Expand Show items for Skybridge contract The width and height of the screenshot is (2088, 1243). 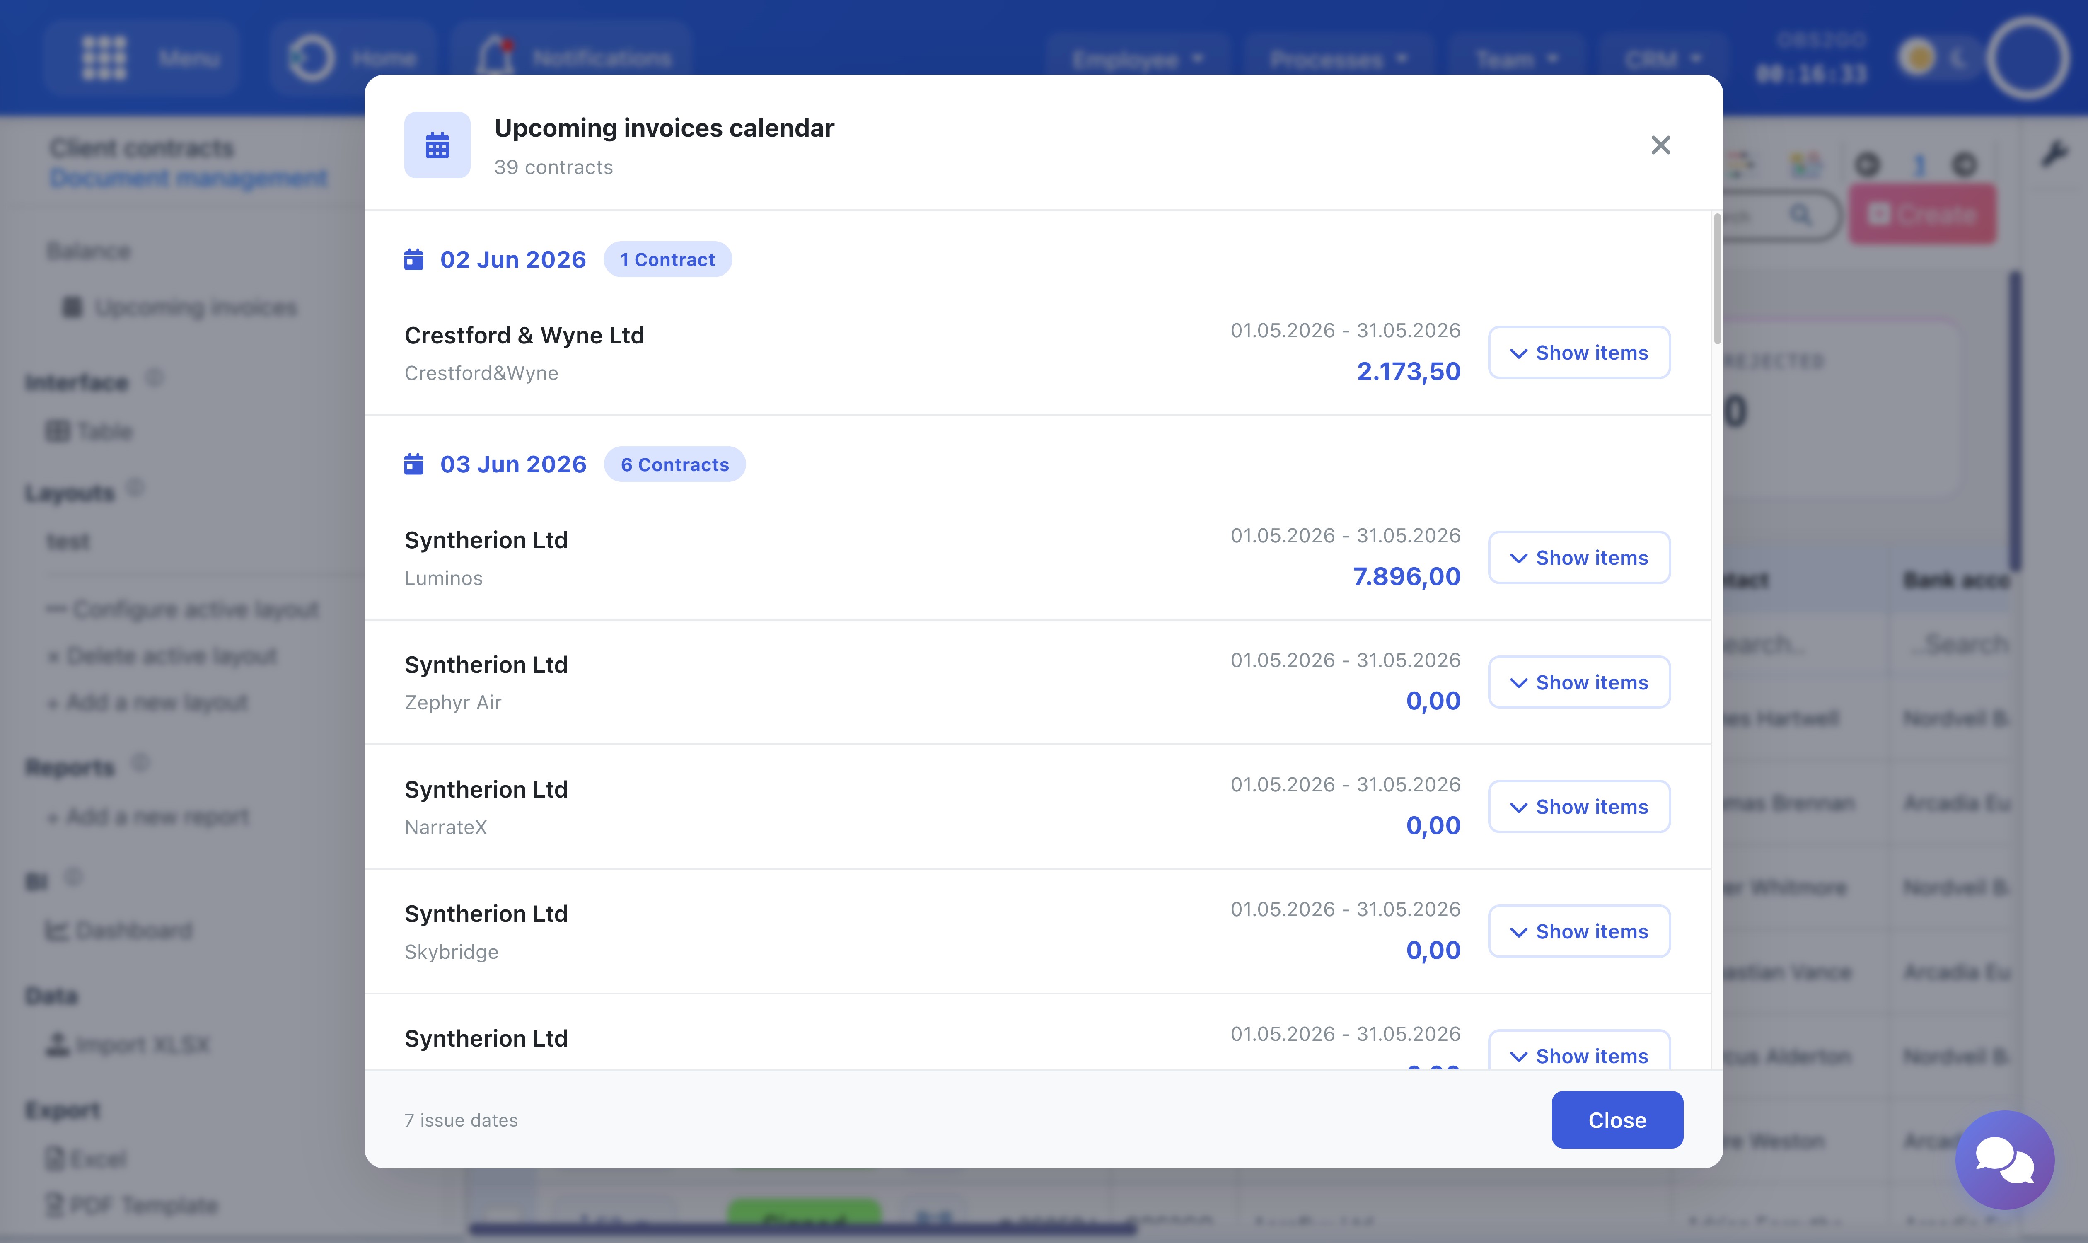tap(1579, 931)
